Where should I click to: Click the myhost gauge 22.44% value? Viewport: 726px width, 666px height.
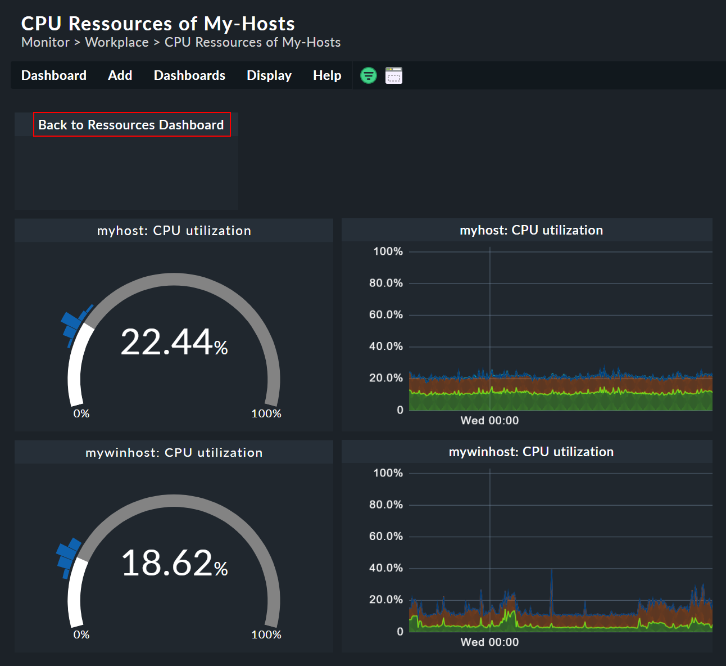pyautogui.click(x=174, y=342)
